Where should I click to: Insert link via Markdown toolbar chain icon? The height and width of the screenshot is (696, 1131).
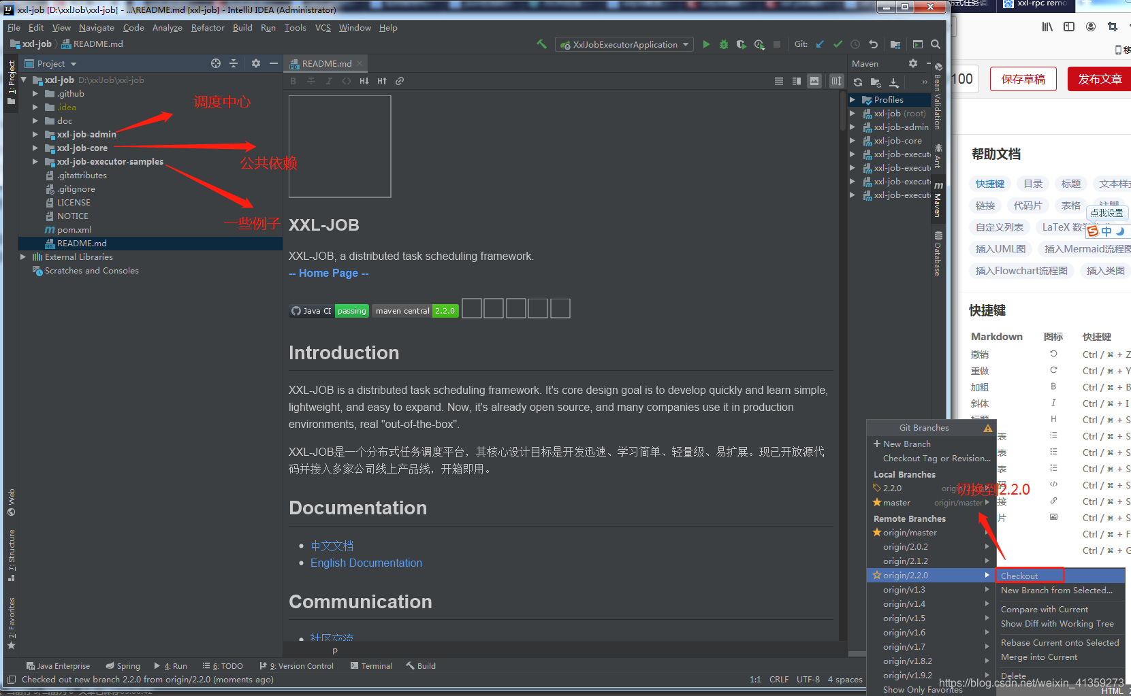(400, 81)
